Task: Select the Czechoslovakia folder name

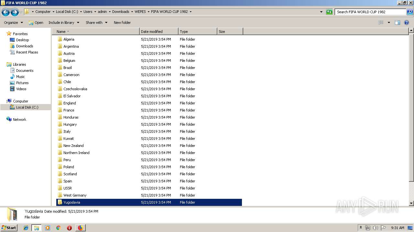Action: pyautogui.click(x=75, y=89)
